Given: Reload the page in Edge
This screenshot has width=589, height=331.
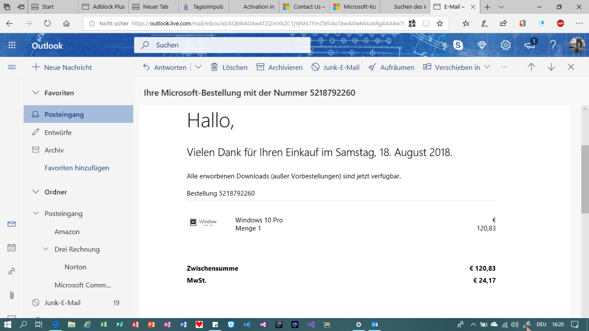Looking at the screenshot, I should [x=47, y=23].
